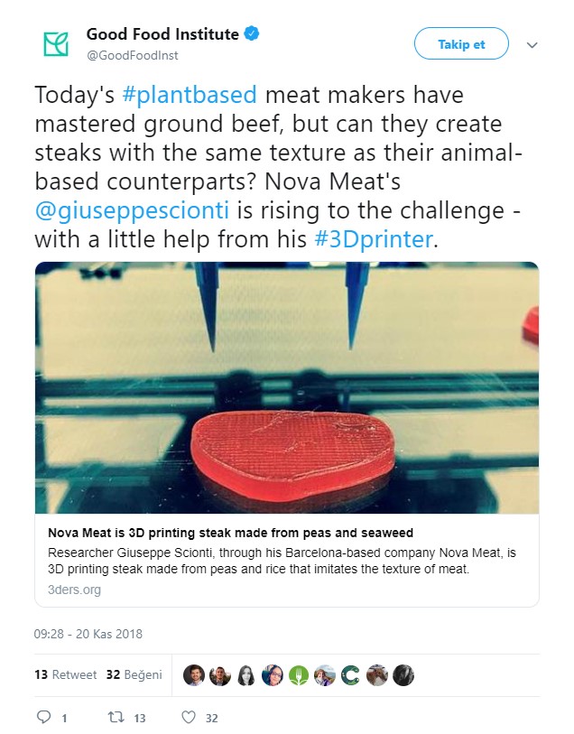Click the green letter C liker avatar

tap(351, 675)
